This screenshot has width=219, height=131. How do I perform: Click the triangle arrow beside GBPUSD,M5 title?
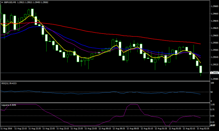tap(2, 2)
